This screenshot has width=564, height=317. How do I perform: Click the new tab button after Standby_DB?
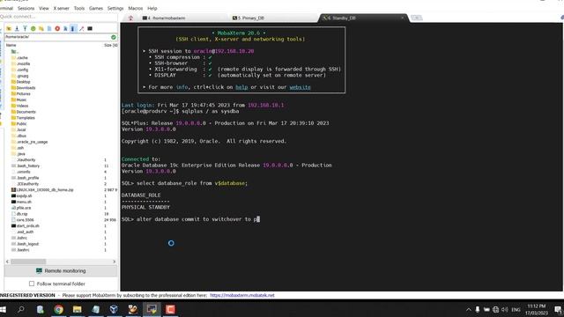coord(417,18)
